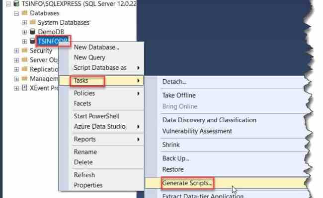Image resolution: width=323 pixels, height=198 pixels.
Task: Expand the XEvent Profiler node
Action: 16,89
